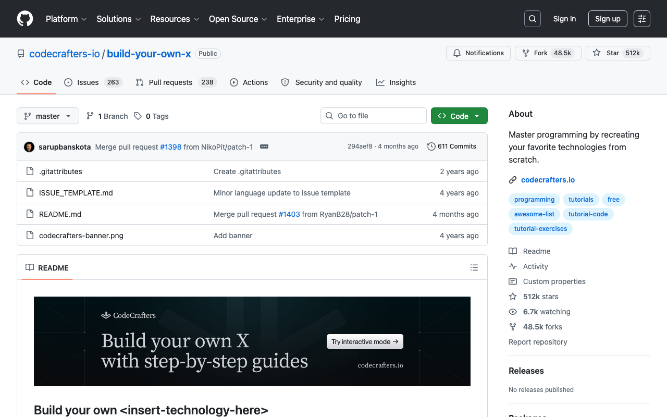667x417 pixels.
Task: Open pull request #1403 link
Action: coord(289,214)
